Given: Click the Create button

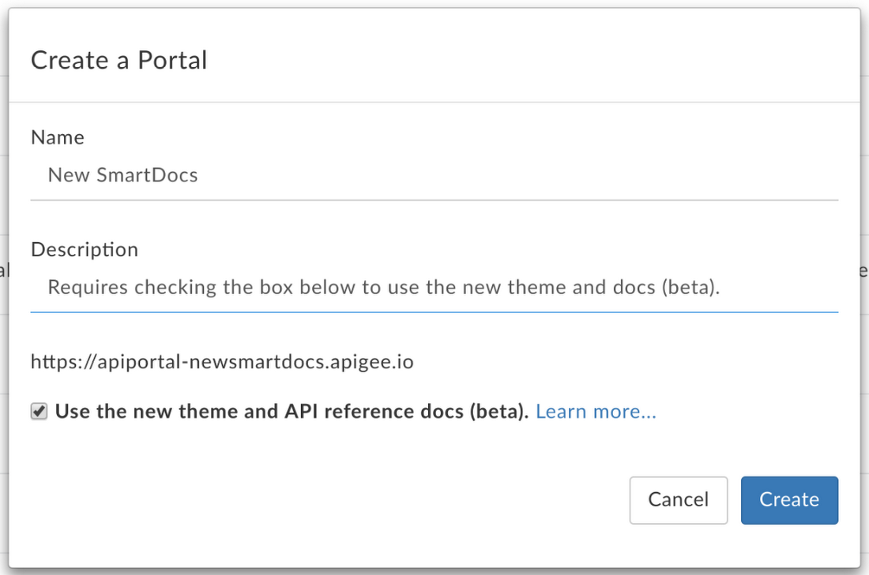Looking at the screenshot, I should tap(789, 500).
